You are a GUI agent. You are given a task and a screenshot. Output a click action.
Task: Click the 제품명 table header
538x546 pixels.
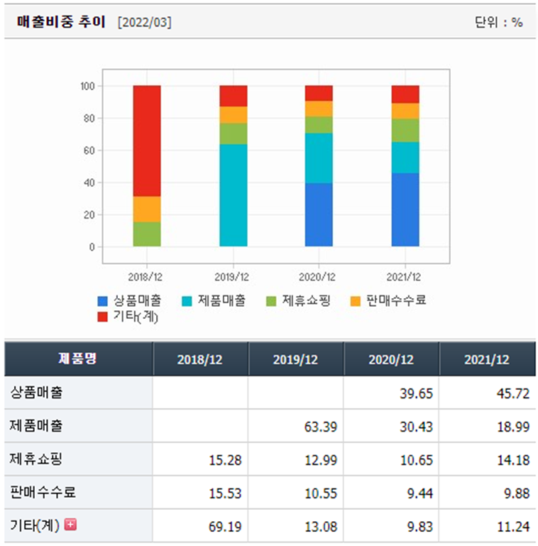(x=78, y=359)
